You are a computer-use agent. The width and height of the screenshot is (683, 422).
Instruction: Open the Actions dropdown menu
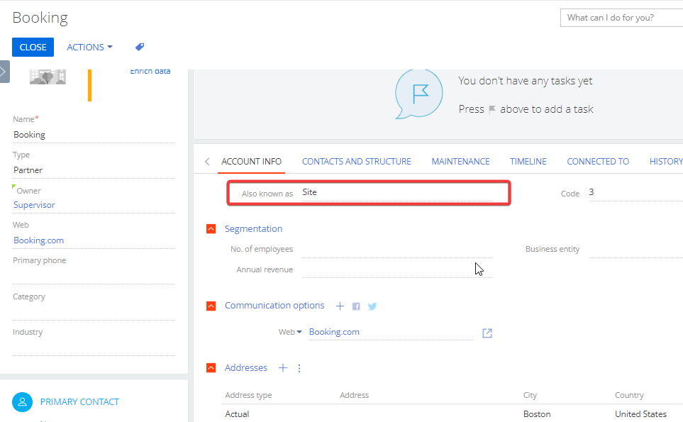pyautogui.click(x=90, y=47)
